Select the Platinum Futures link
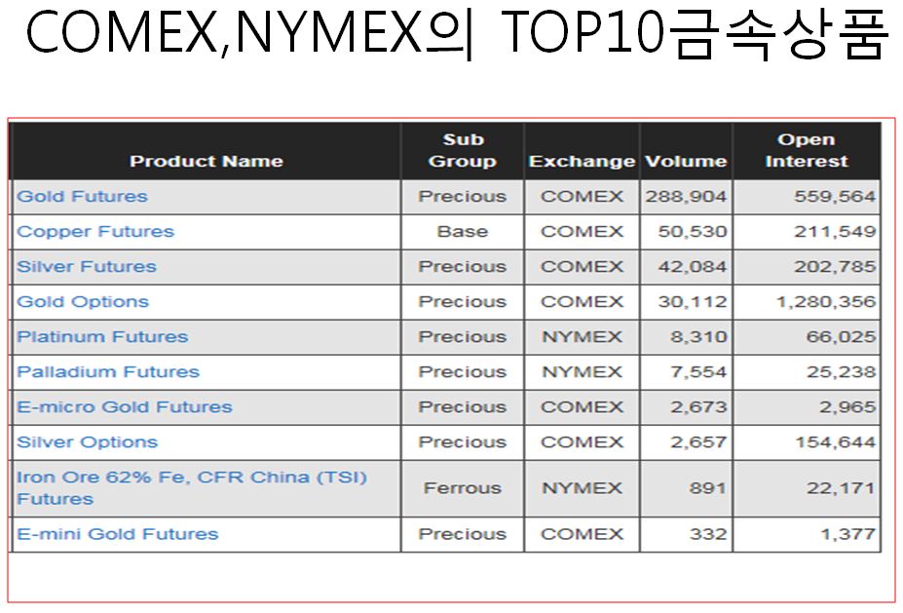This screenshot has width=903, height=613. click(x=102, y=337)
